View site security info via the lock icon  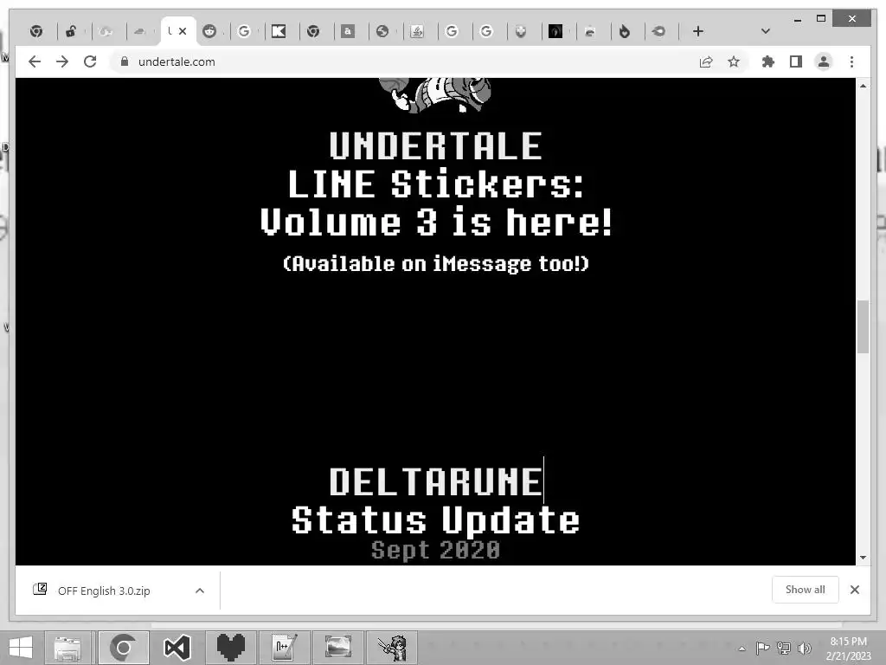coord(125,61)
